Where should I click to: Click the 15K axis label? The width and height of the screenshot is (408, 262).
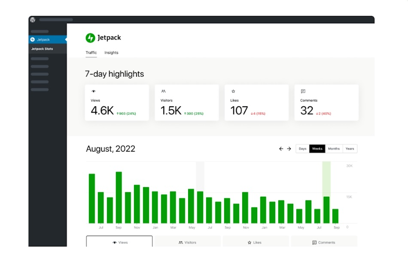tap(349, 197)
